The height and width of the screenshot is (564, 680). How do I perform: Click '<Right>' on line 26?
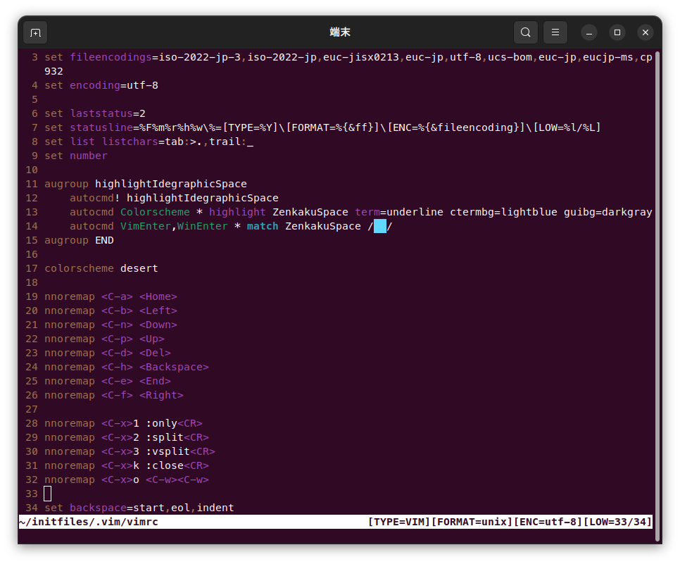point(161,395)
